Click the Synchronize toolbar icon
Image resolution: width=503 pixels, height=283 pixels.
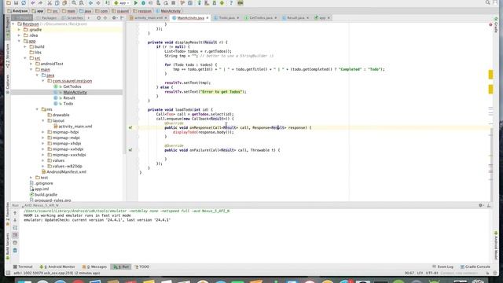point(24,3)
